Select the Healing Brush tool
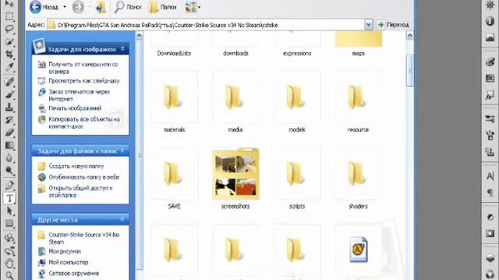 coord(9,82)
